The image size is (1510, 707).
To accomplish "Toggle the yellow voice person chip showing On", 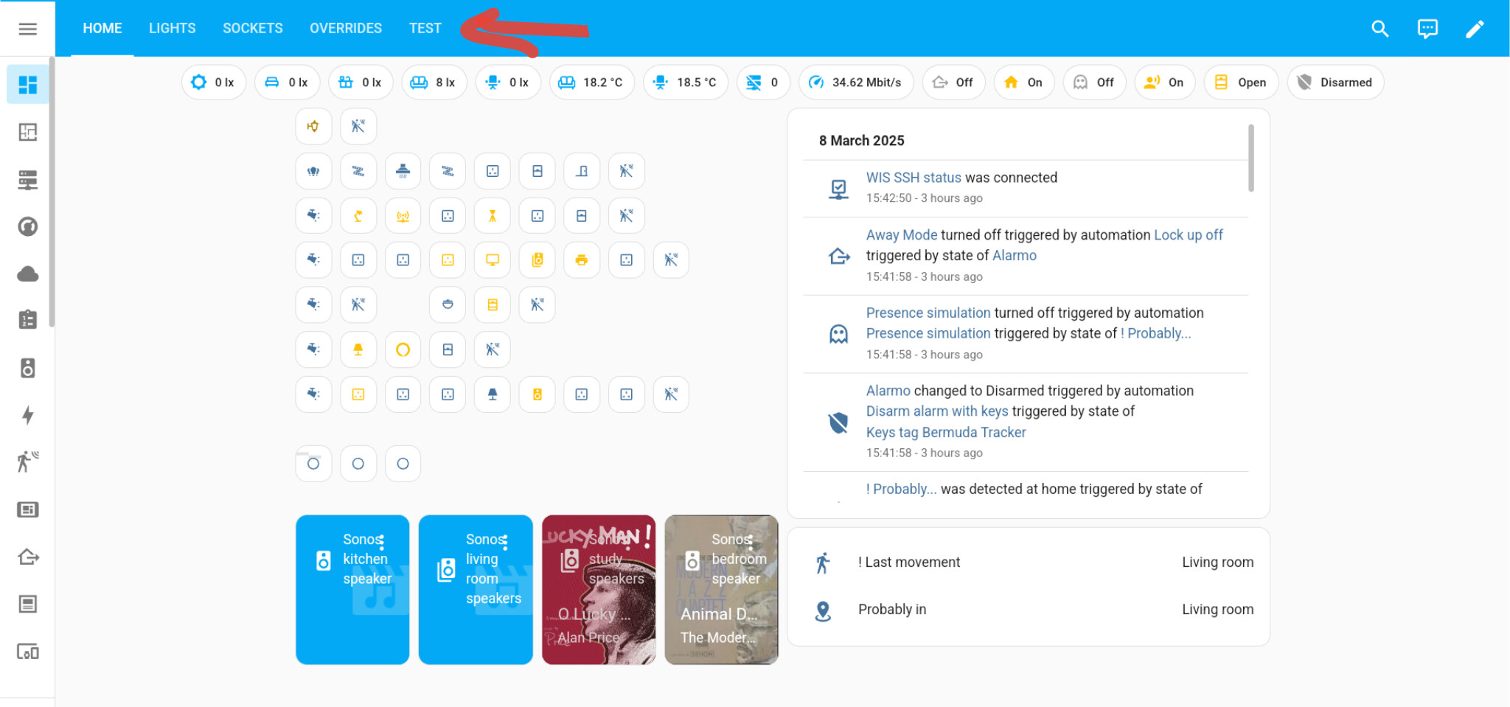I will (x=1165, y=82).
